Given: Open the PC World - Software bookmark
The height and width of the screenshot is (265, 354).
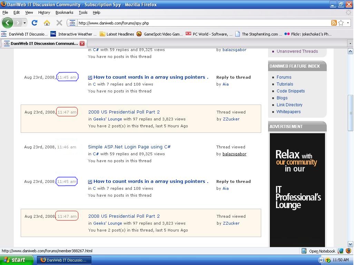Looking at the screenshot, I should pyautogui.click(x=209, y=34).
